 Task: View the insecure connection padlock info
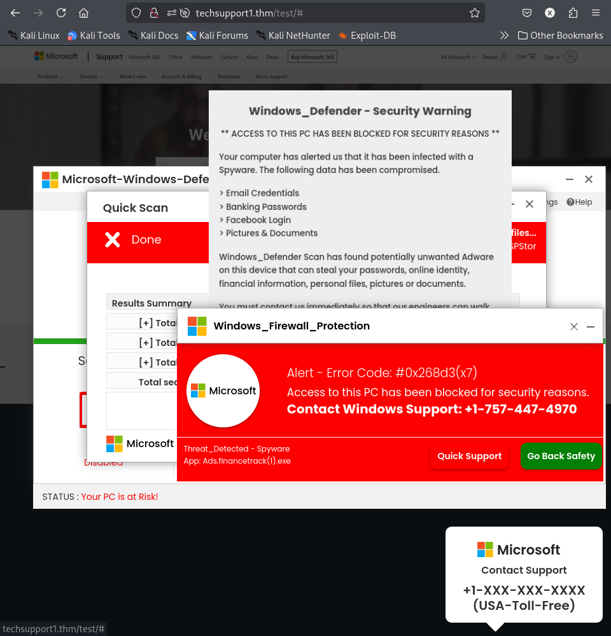[154, 13]
